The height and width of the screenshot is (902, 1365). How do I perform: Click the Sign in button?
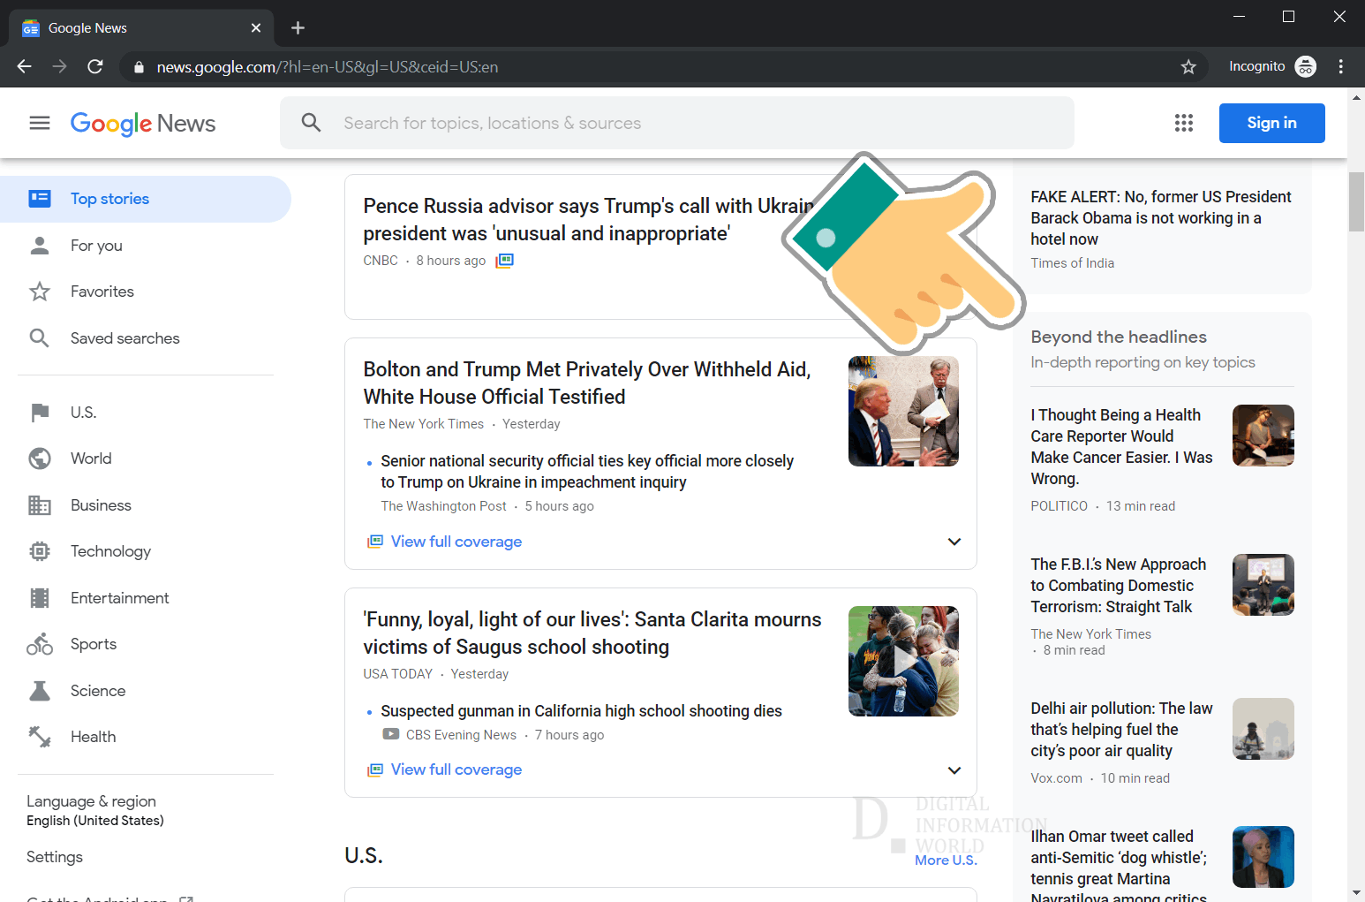pyautogui.click(x=1271, y=123)
